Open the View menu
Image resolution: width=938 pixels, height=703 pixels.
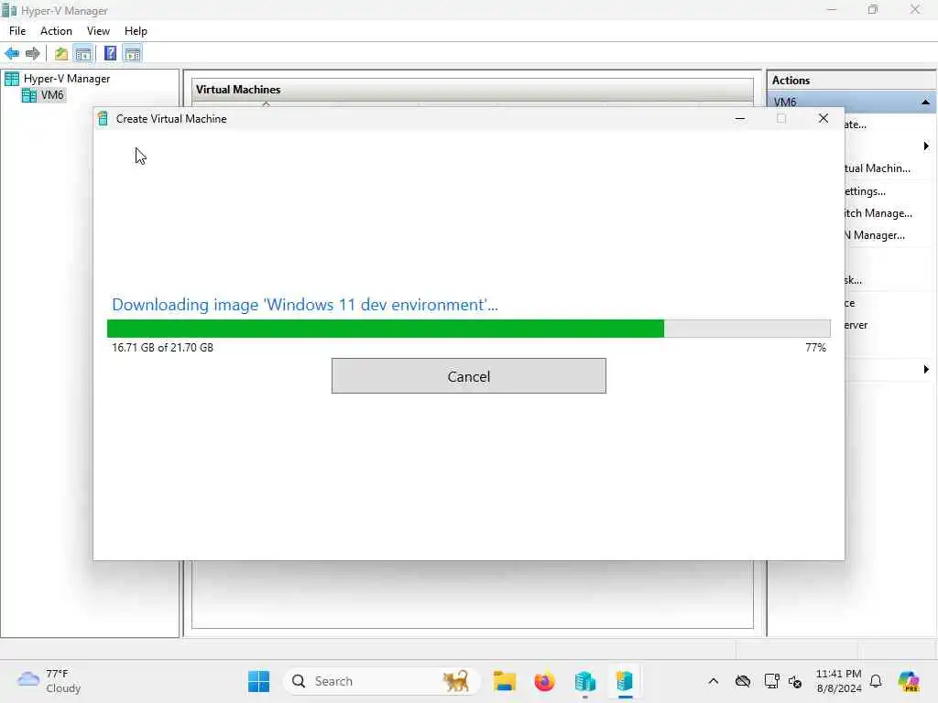pos(98,31)
